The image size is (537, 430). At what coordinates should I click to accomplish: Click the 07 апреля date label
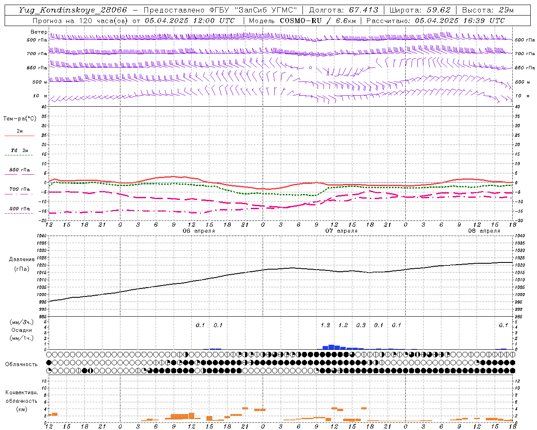341,231
